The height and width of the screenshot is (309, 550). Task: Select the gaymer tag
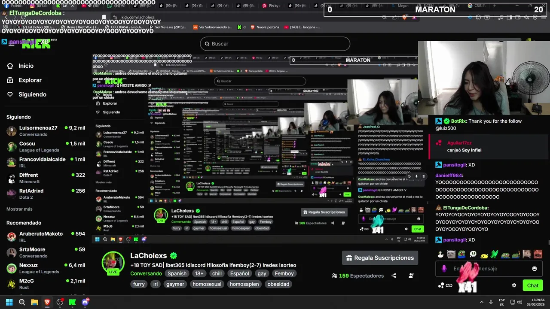175,284
